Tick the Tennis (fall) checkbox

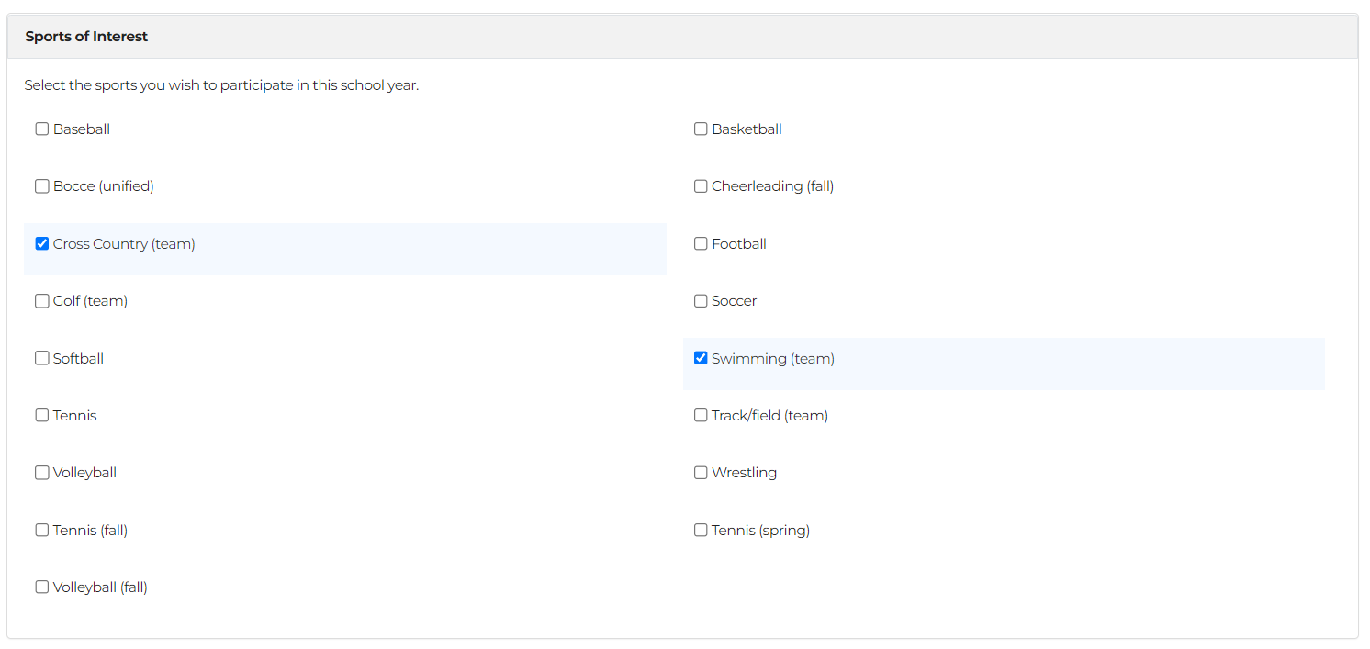[x=42, y=531]
